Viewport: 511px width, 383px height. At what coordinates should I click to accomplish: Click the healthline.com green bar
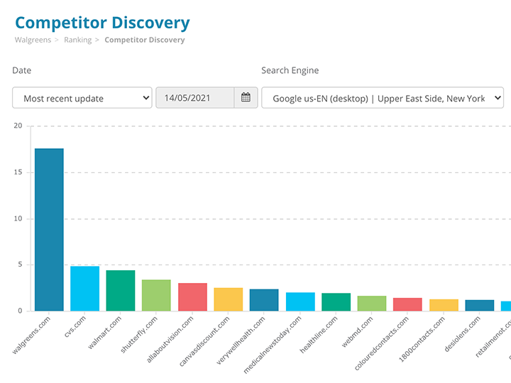pyautogui.click(x=336, y=302)
